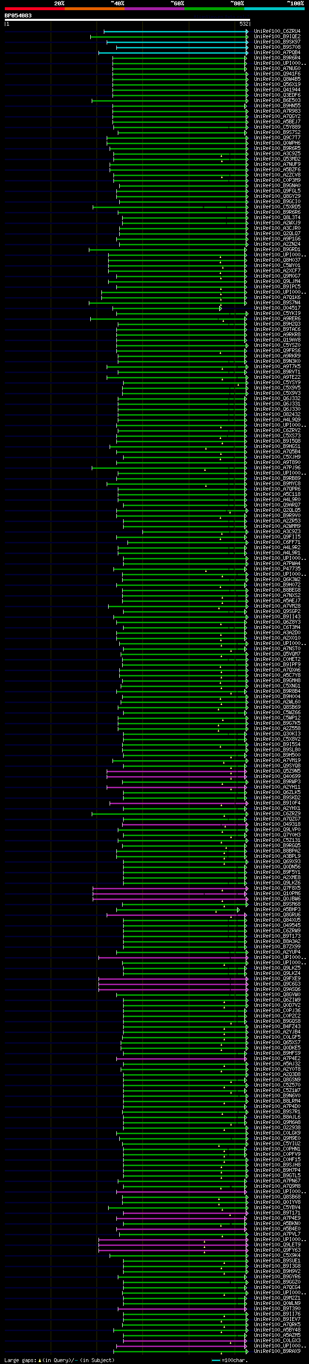Select hit UniRef100_O82432

click(277, 415)
